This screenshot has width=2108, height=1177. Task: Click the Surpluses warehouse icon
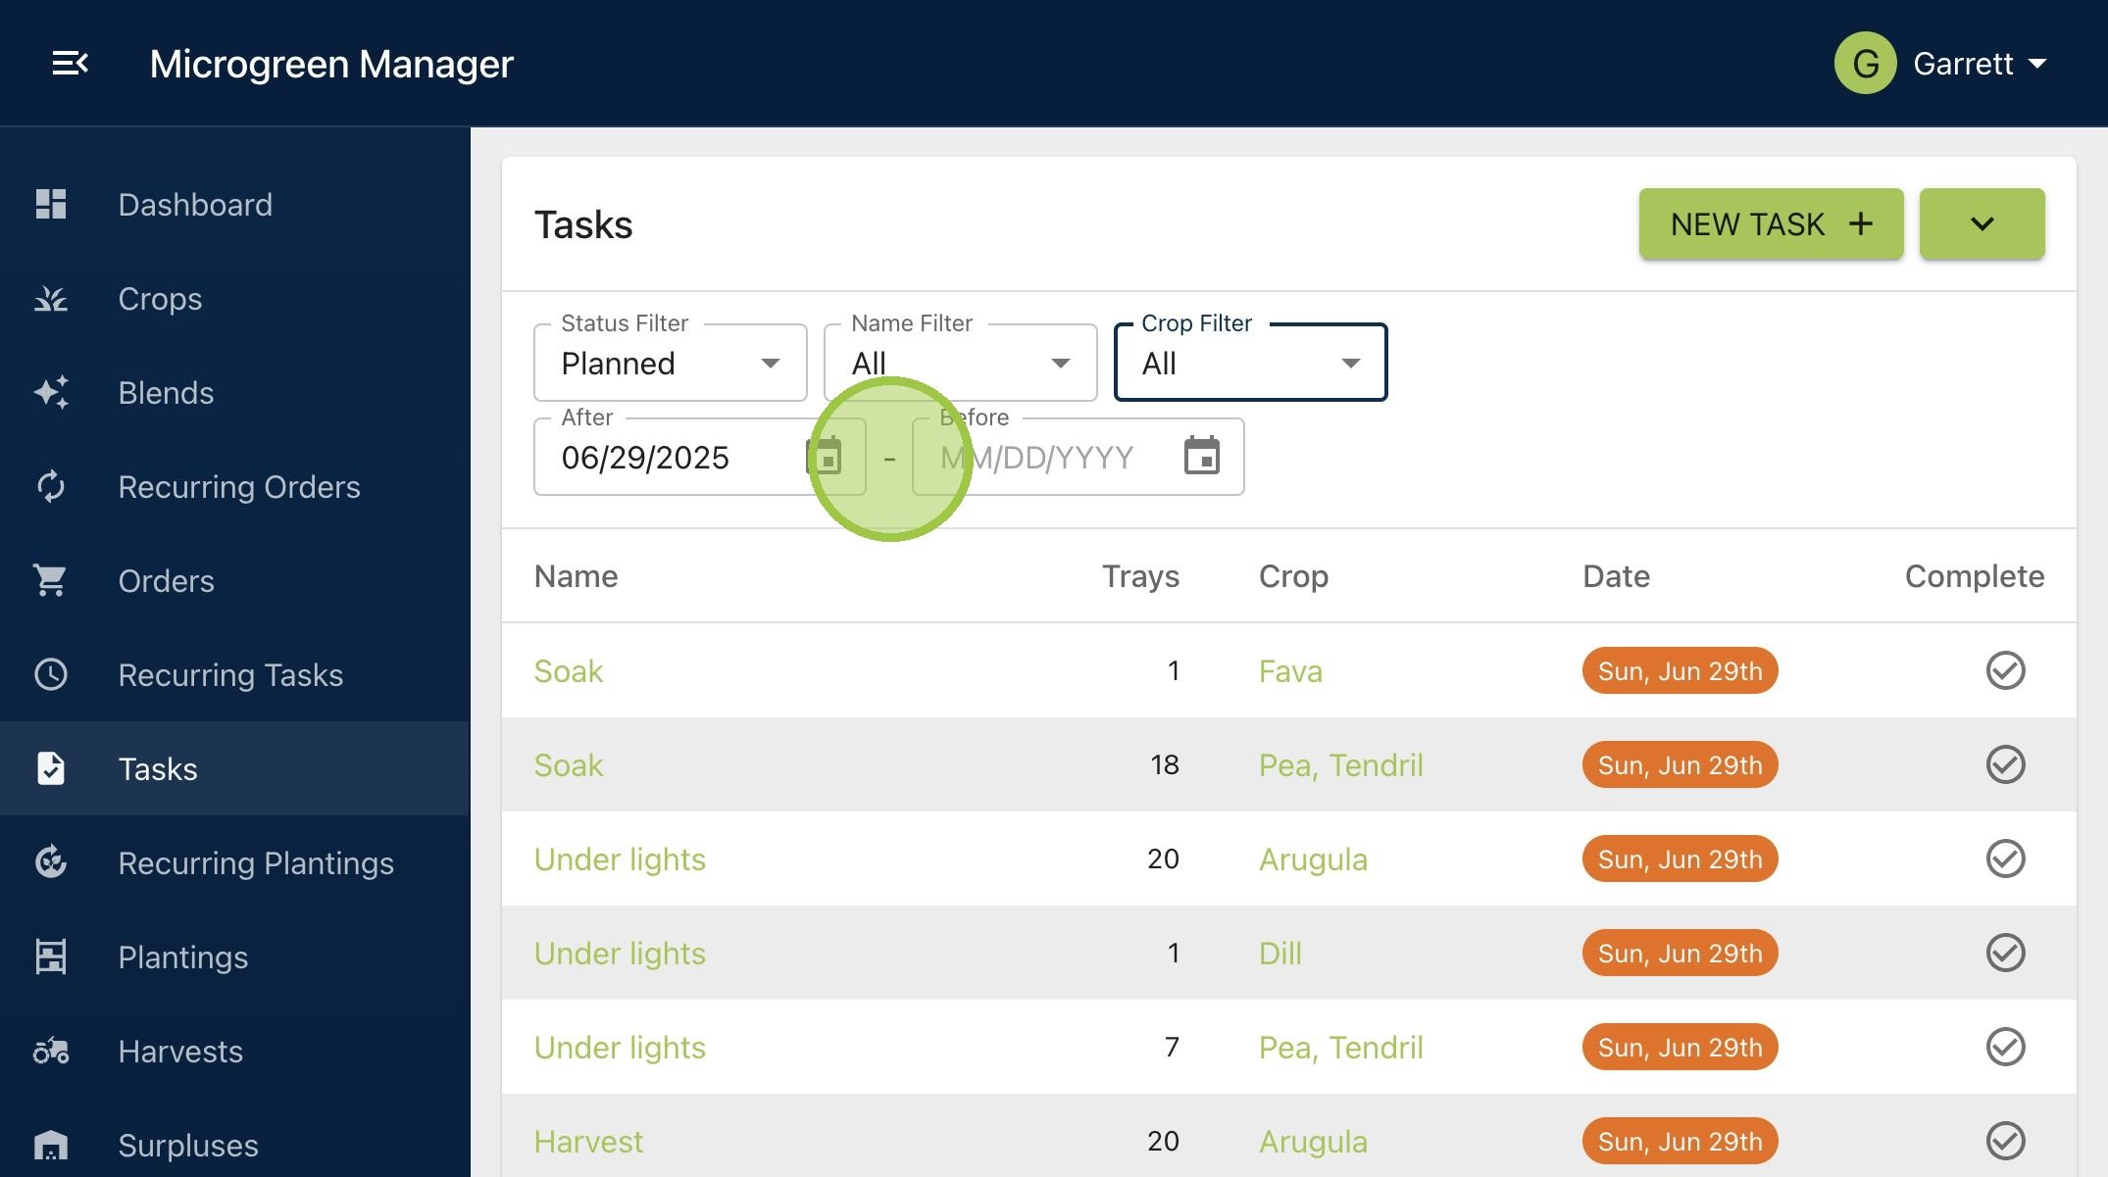(x=51, y=1145)
